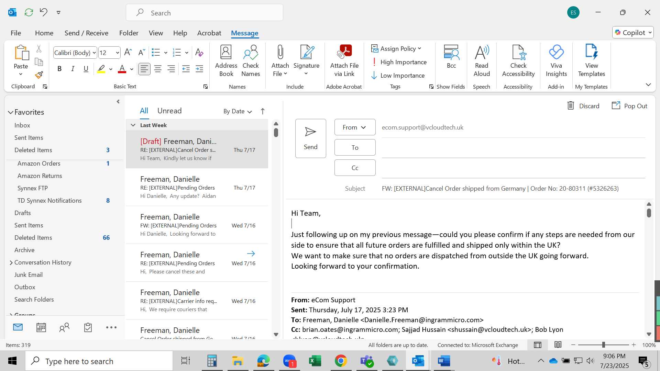Toggle Bold formatting
Image resolution: width=660 pixels, height=371 pixels.
point(59,69)
